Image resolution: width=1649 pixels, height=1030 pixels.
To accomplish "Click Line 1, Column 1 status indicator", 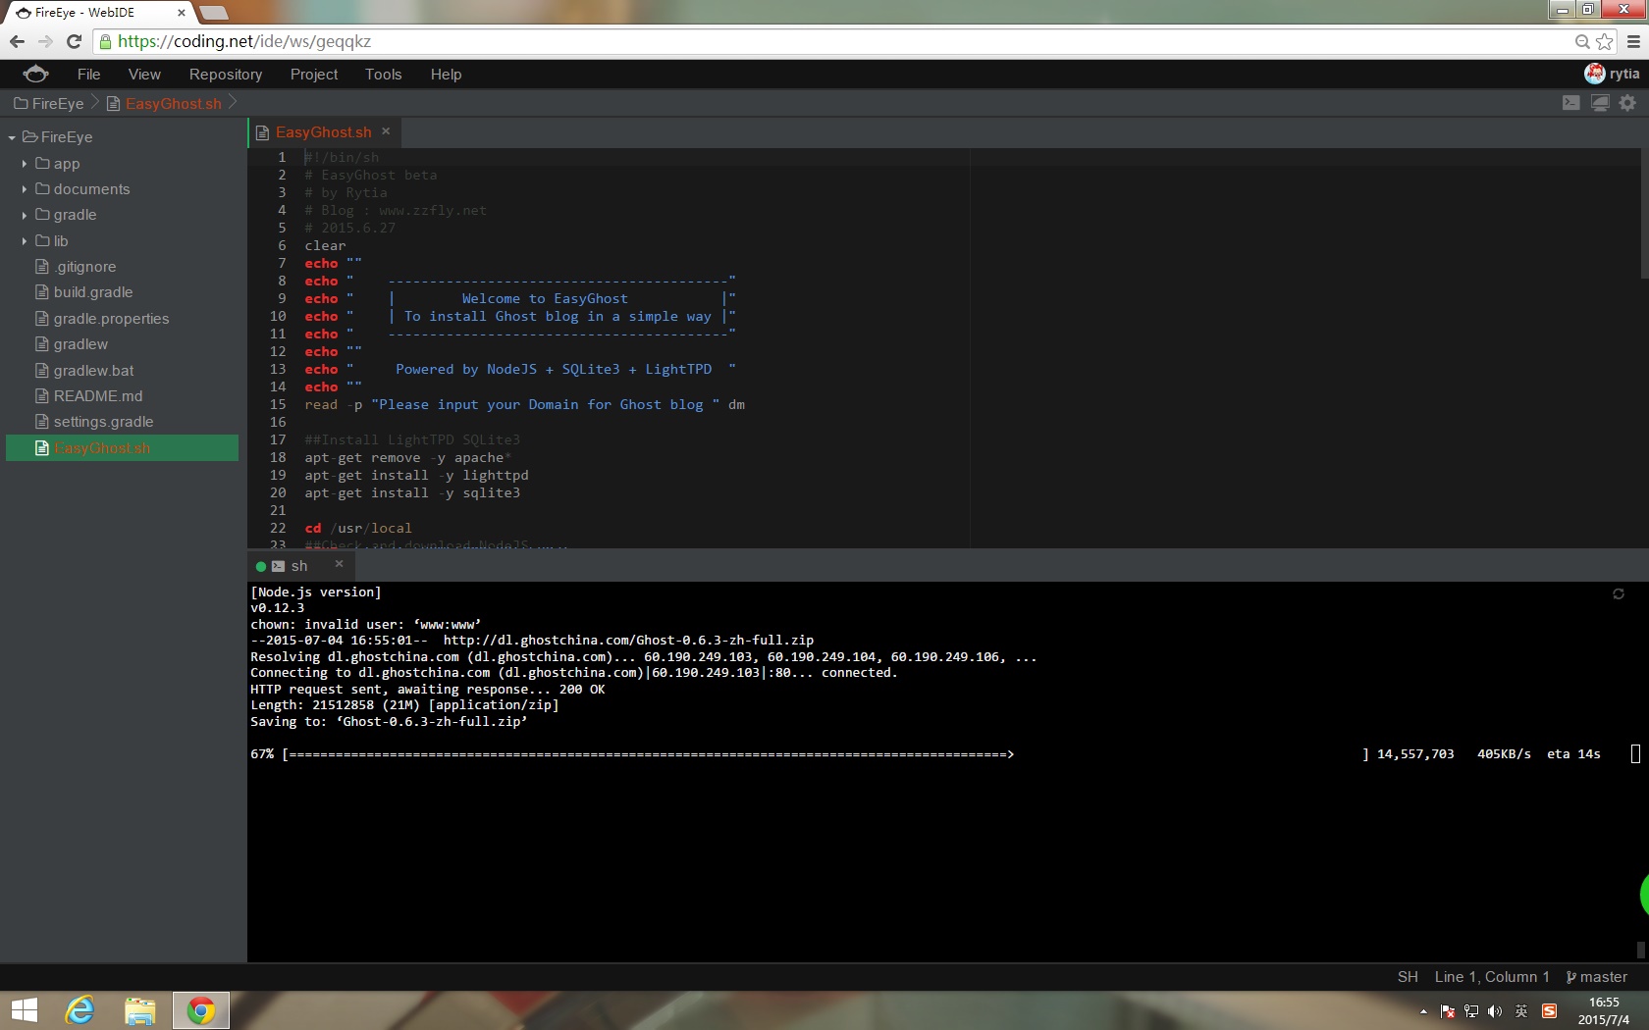I will [1491, 977].
